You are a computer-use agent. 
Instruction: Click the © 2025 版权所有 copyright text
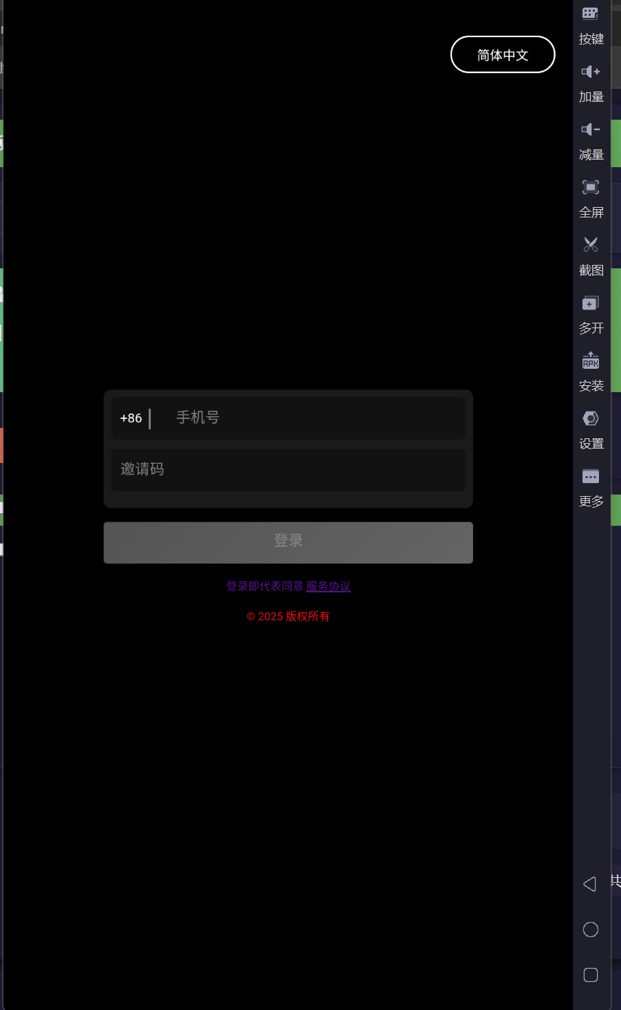[x=288, y=616]
